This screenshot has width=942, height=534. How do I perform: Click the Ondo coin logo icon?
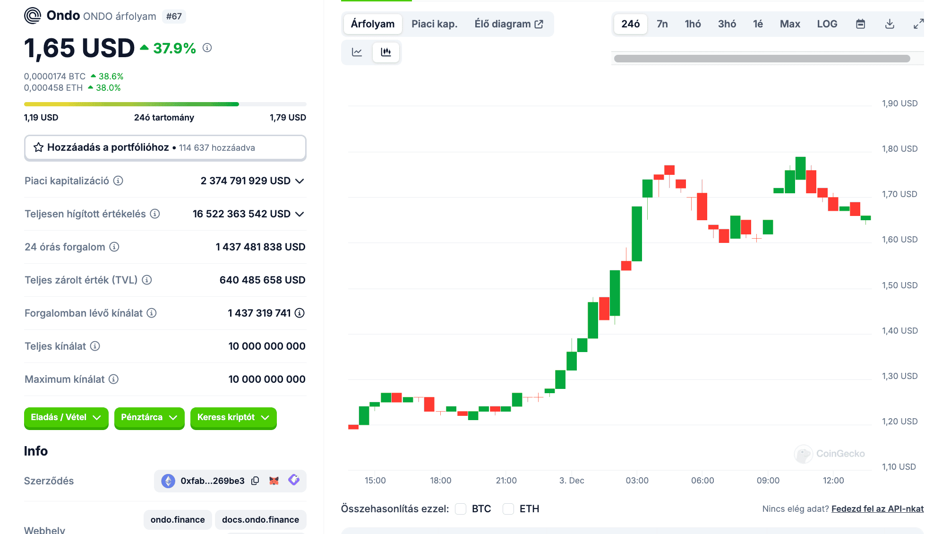33,16
